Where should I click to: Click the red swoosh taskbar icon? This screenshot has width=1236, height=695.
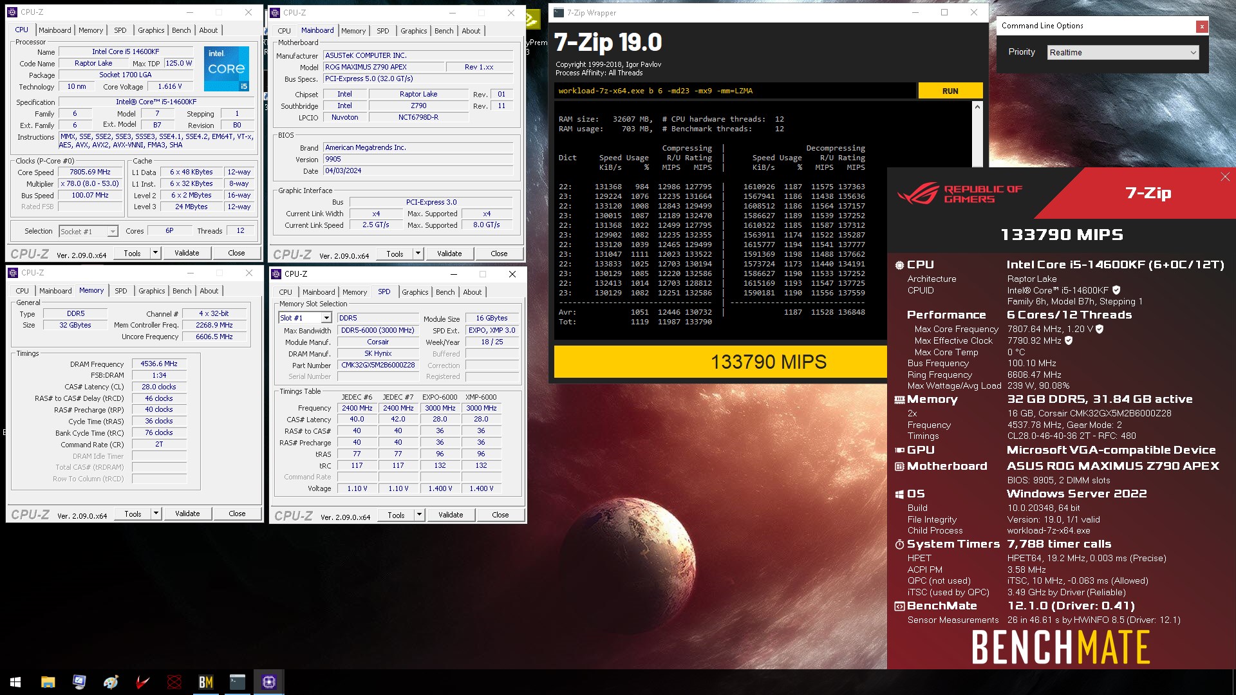point(142,682)
